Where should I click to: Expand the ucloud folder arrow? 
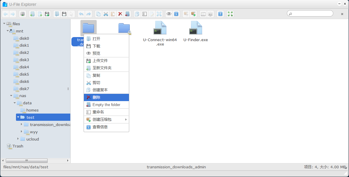tap(18, 139)
